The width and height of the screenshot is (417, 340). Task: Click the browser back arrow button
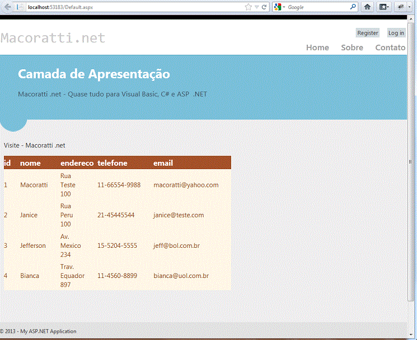(8, 7)
